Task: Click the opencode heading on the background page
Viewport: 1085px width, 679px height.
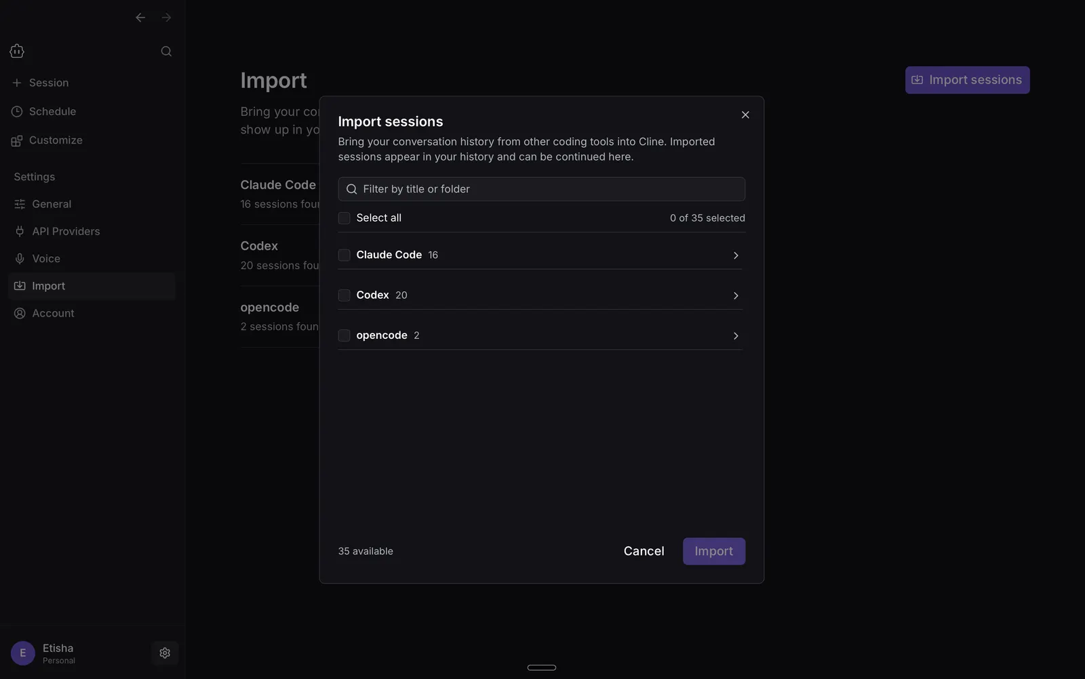Action: (x=269, y=308)
